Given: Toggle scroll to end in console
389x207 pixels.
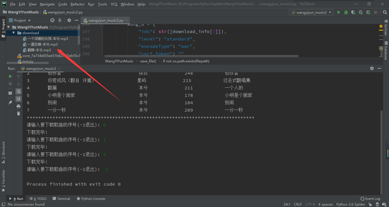Looking at the screenshot, I should pyautogui.click(x=19, y=99).
